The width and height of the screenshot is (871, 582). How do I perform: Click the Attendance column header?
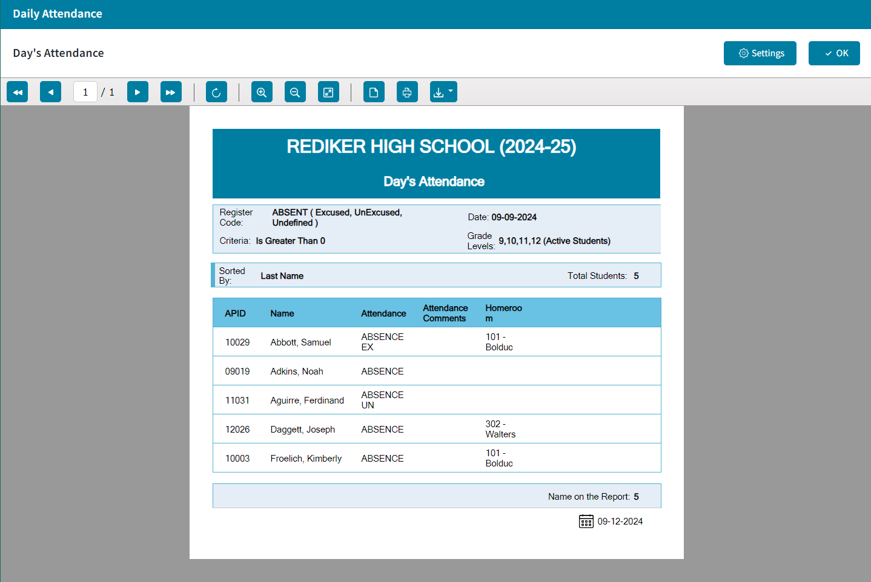(x=383, y=313)
